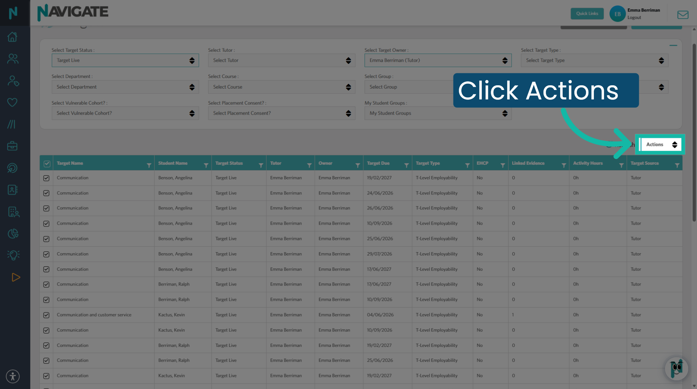Click the 10/09/2026 date for Berriman, Ralph

[379, 300]
